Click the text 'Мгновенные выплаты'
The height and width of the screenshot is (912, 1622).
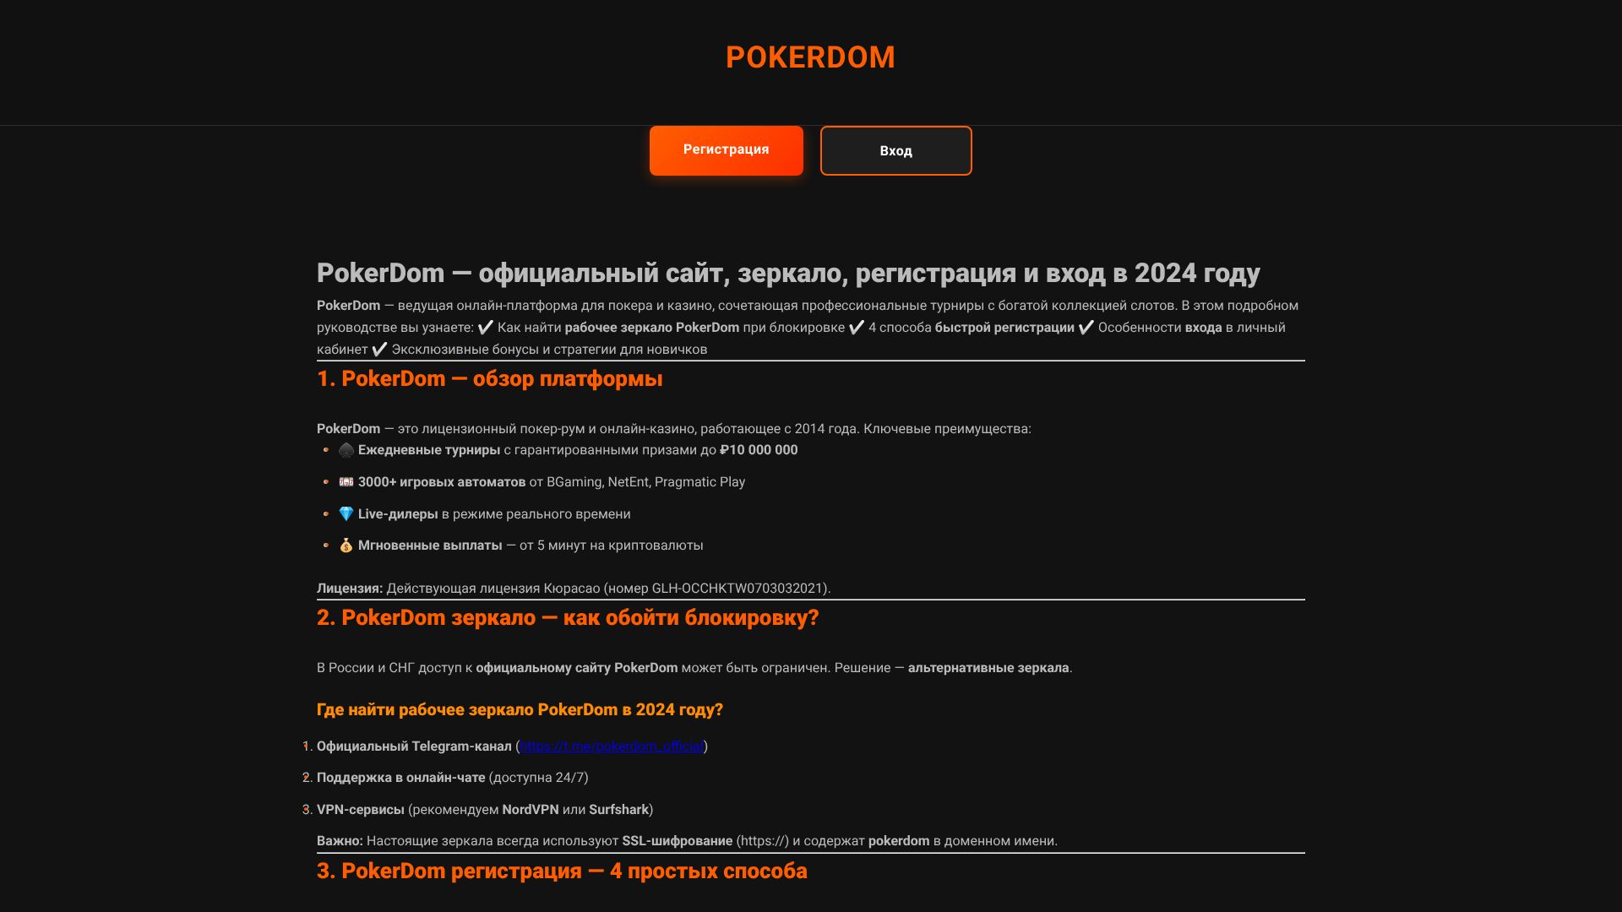point(430,546)
